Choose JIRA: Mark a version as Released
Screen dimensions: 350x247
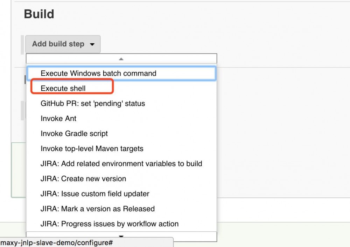98,208
